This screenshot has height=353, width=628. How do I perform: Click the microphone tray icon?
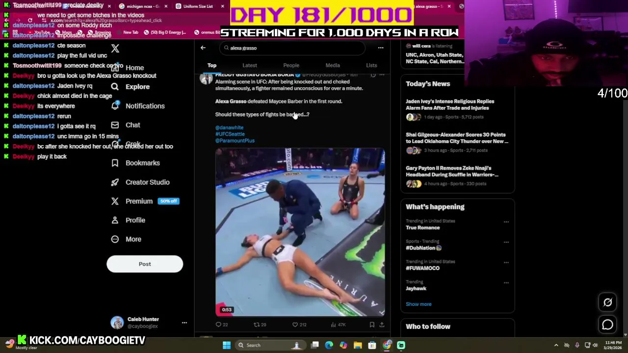(x=577, y=345)
